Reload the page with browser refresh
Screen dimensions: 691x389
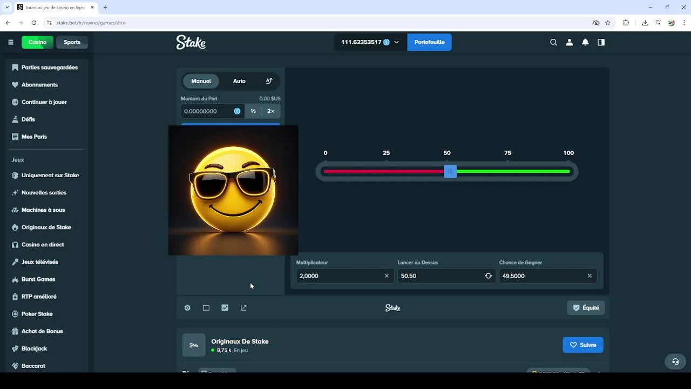pyautogui.click(x=34, y=23)
